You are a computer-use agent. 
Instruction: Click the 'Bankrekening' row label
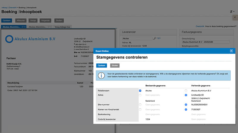(104, 114)
